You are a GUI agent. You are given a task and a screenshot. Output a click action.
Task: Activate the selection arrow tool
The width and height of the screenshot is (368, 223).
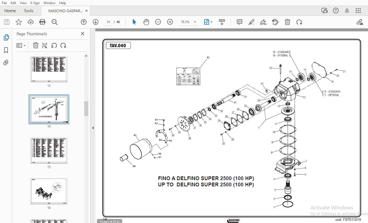(x=134, y=22)
